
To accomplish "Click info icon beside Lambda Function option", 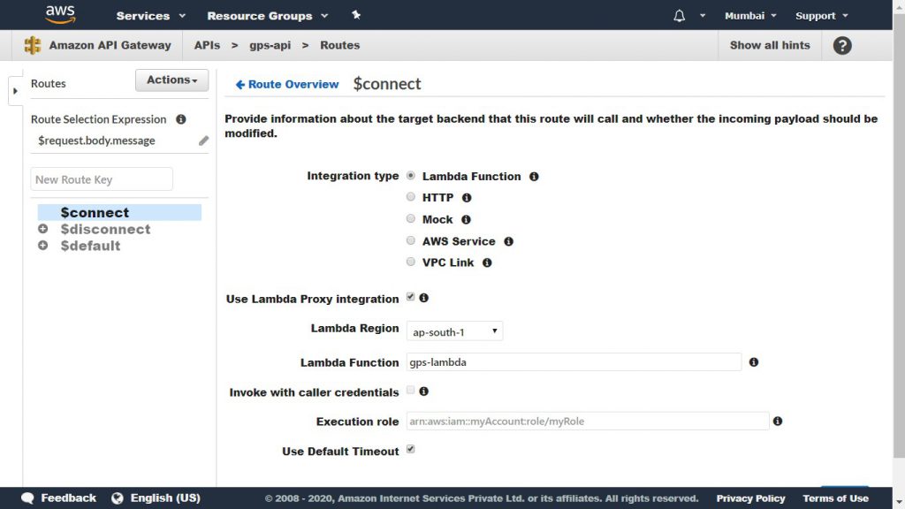I will (534, 176).
